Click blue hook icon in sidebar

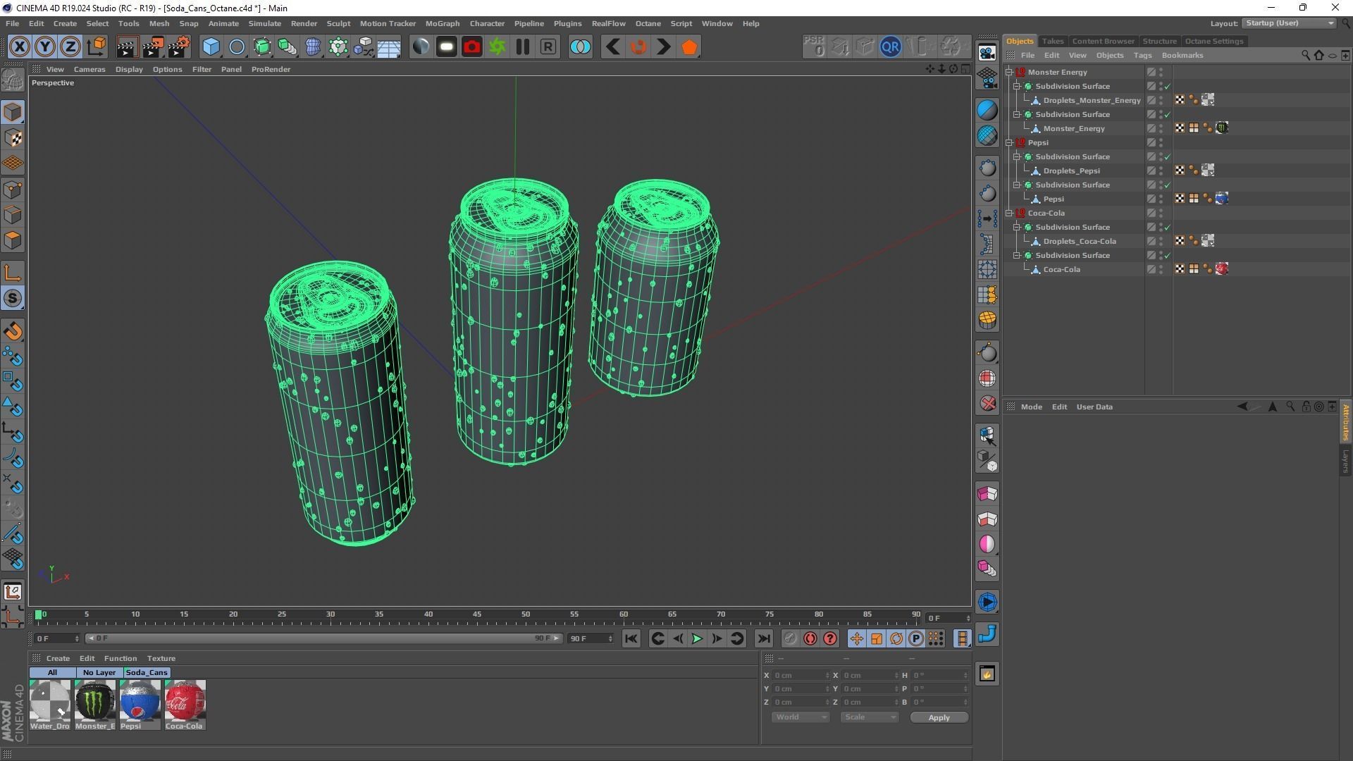click(987, 634)
